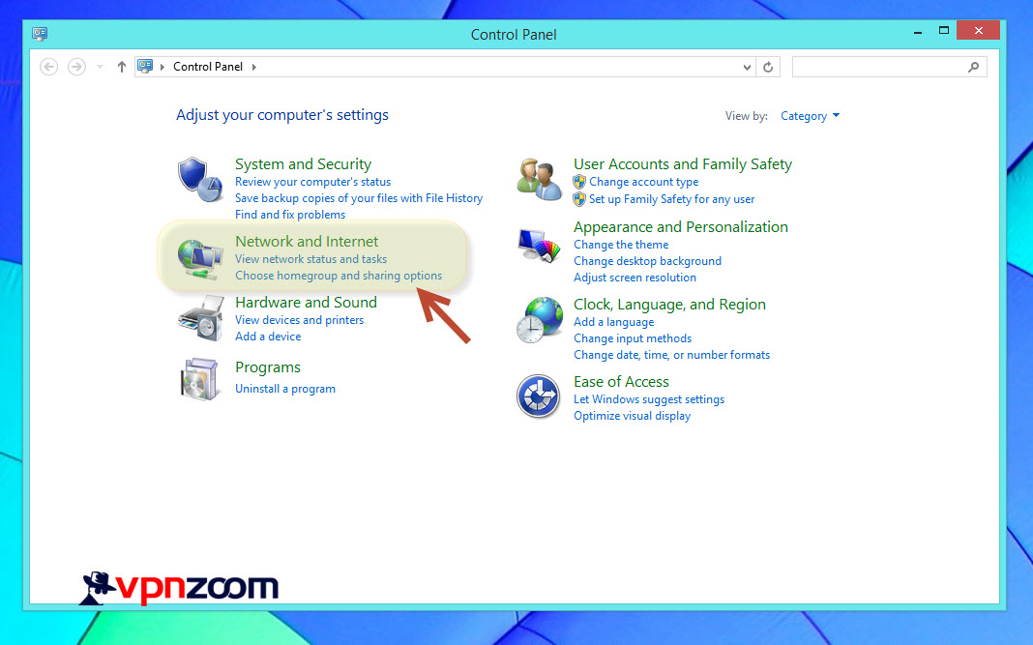Go back with the Back arrow button
This screenshot has height=645, width=1033.
48,67
